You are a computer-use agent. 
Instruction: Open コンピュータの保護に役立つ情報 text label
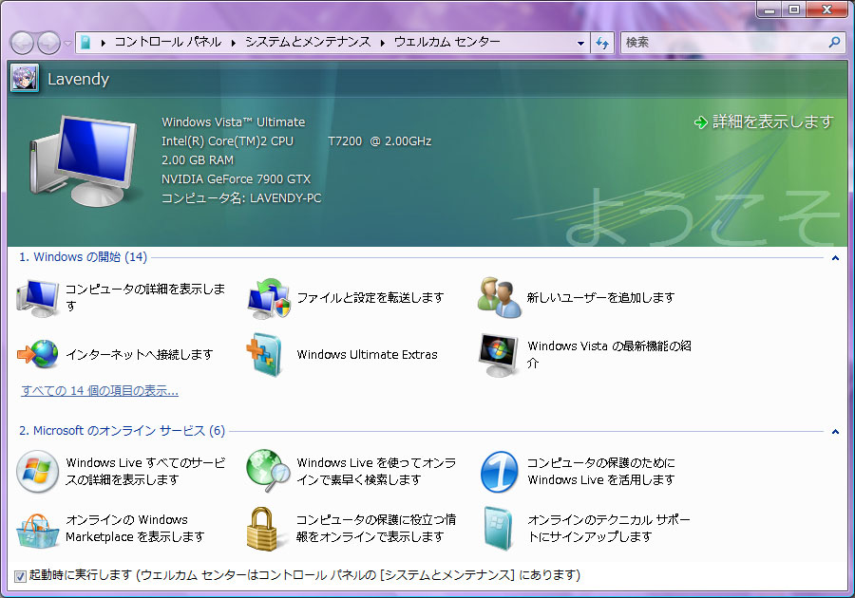pyautogui.click(x=376, y=529)
